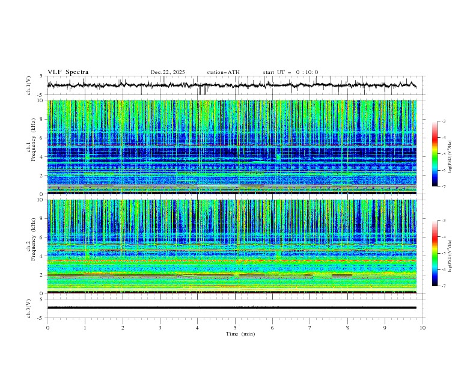476x368 pixels.
Task: Click the station=ATH label
Action: coord(223,72)
